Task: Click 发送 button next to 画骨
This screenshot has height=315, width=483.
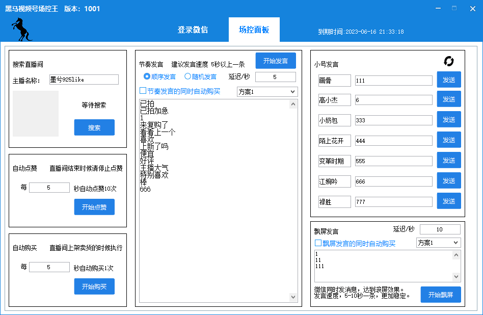Action: tap(449, 80)
